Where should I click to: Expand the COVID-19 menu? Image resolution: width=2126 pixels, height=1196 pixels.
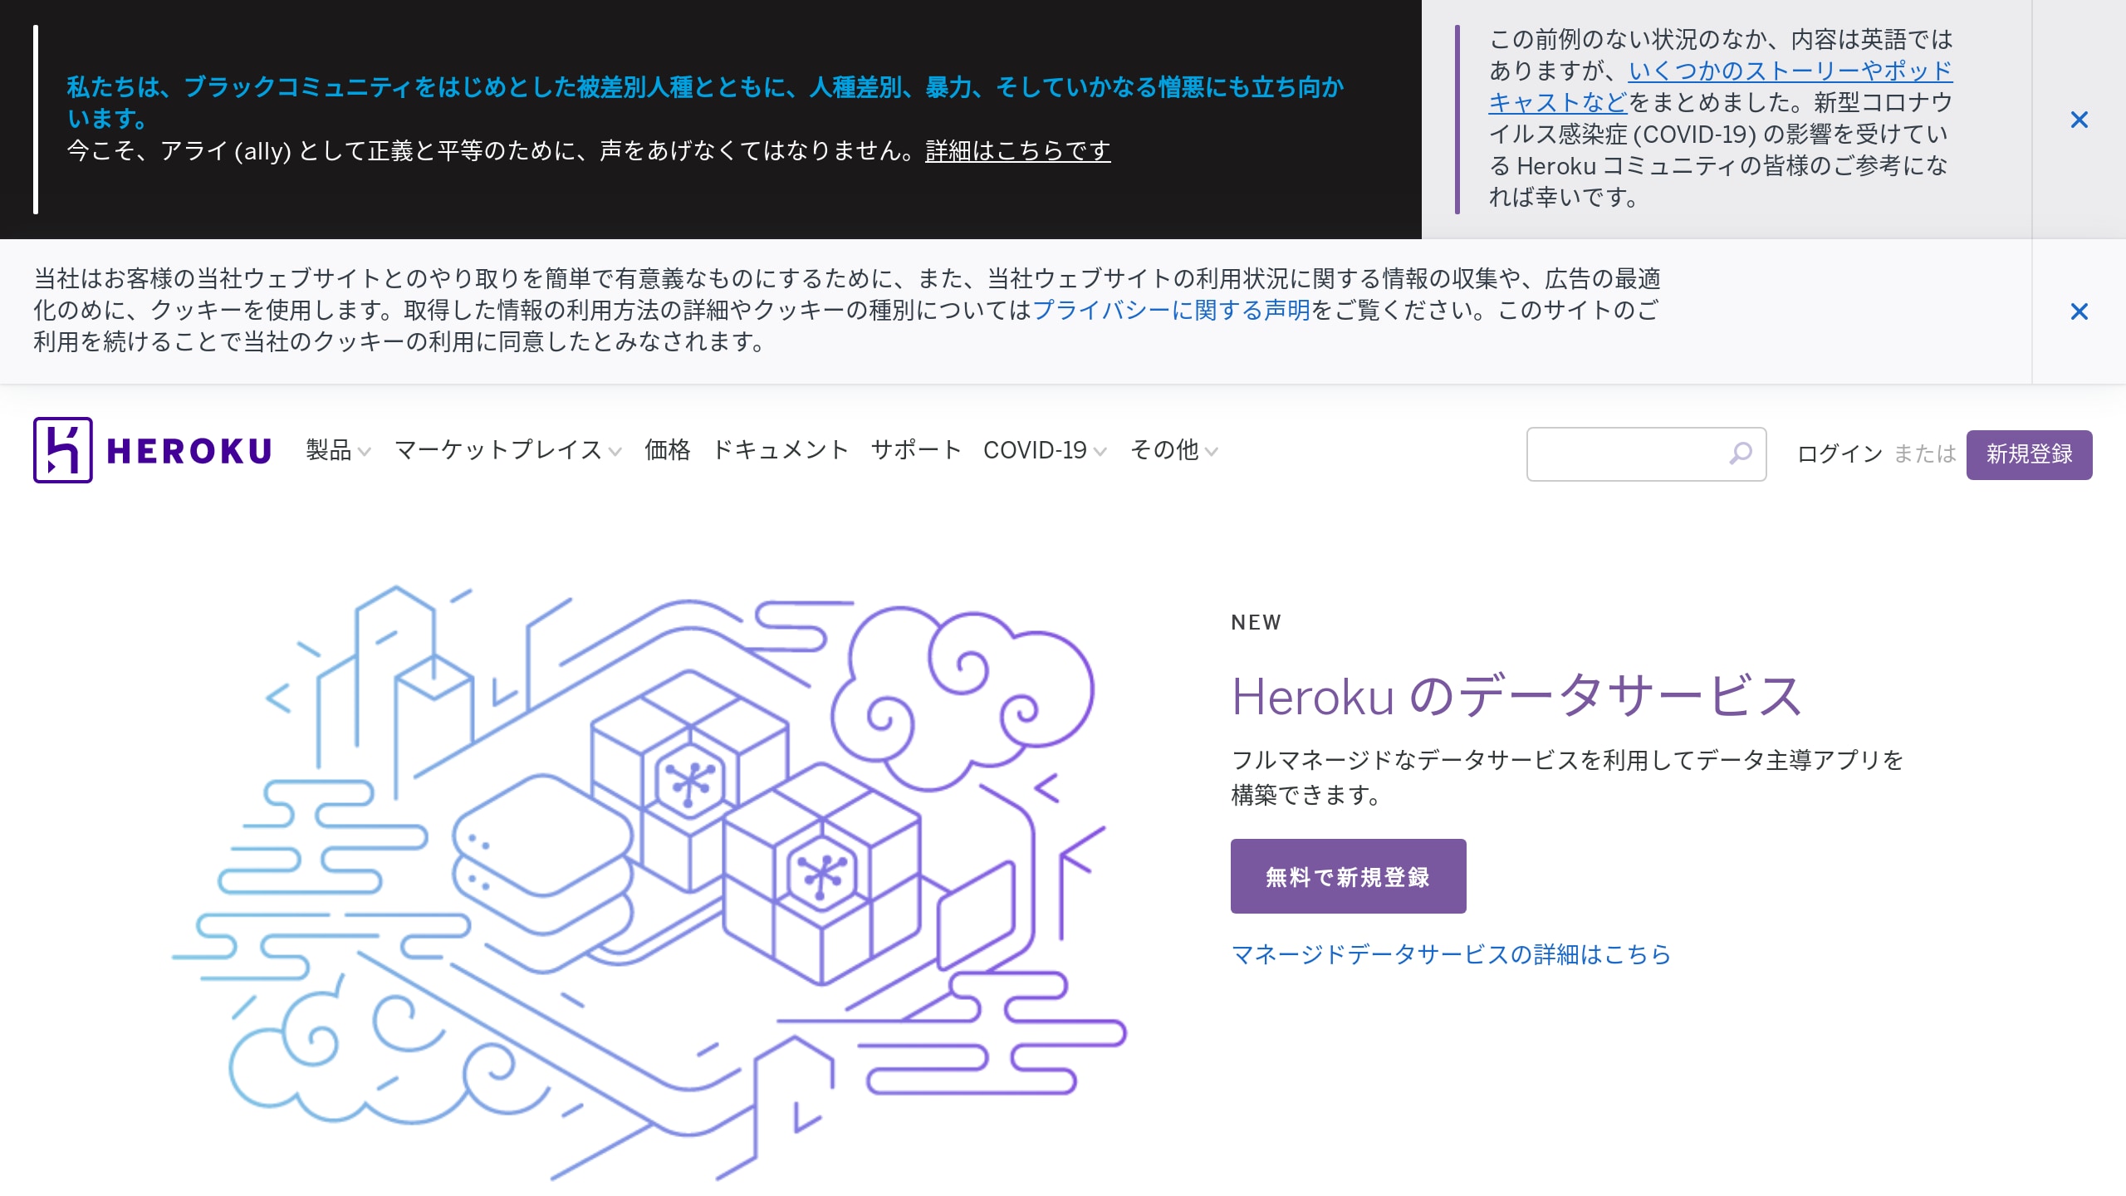(x=1045, y=450)
